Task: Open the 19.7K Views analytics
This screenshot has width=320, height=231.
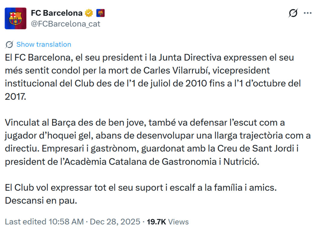Action: pyautogui.click(x=168, y=222)
